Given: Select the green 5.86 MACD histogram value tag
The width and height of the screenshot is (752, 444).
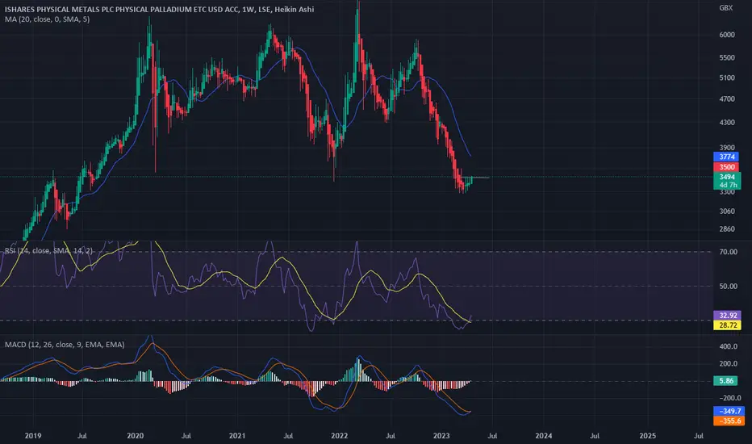Looking at the screenshot, I should click(725, 381).
